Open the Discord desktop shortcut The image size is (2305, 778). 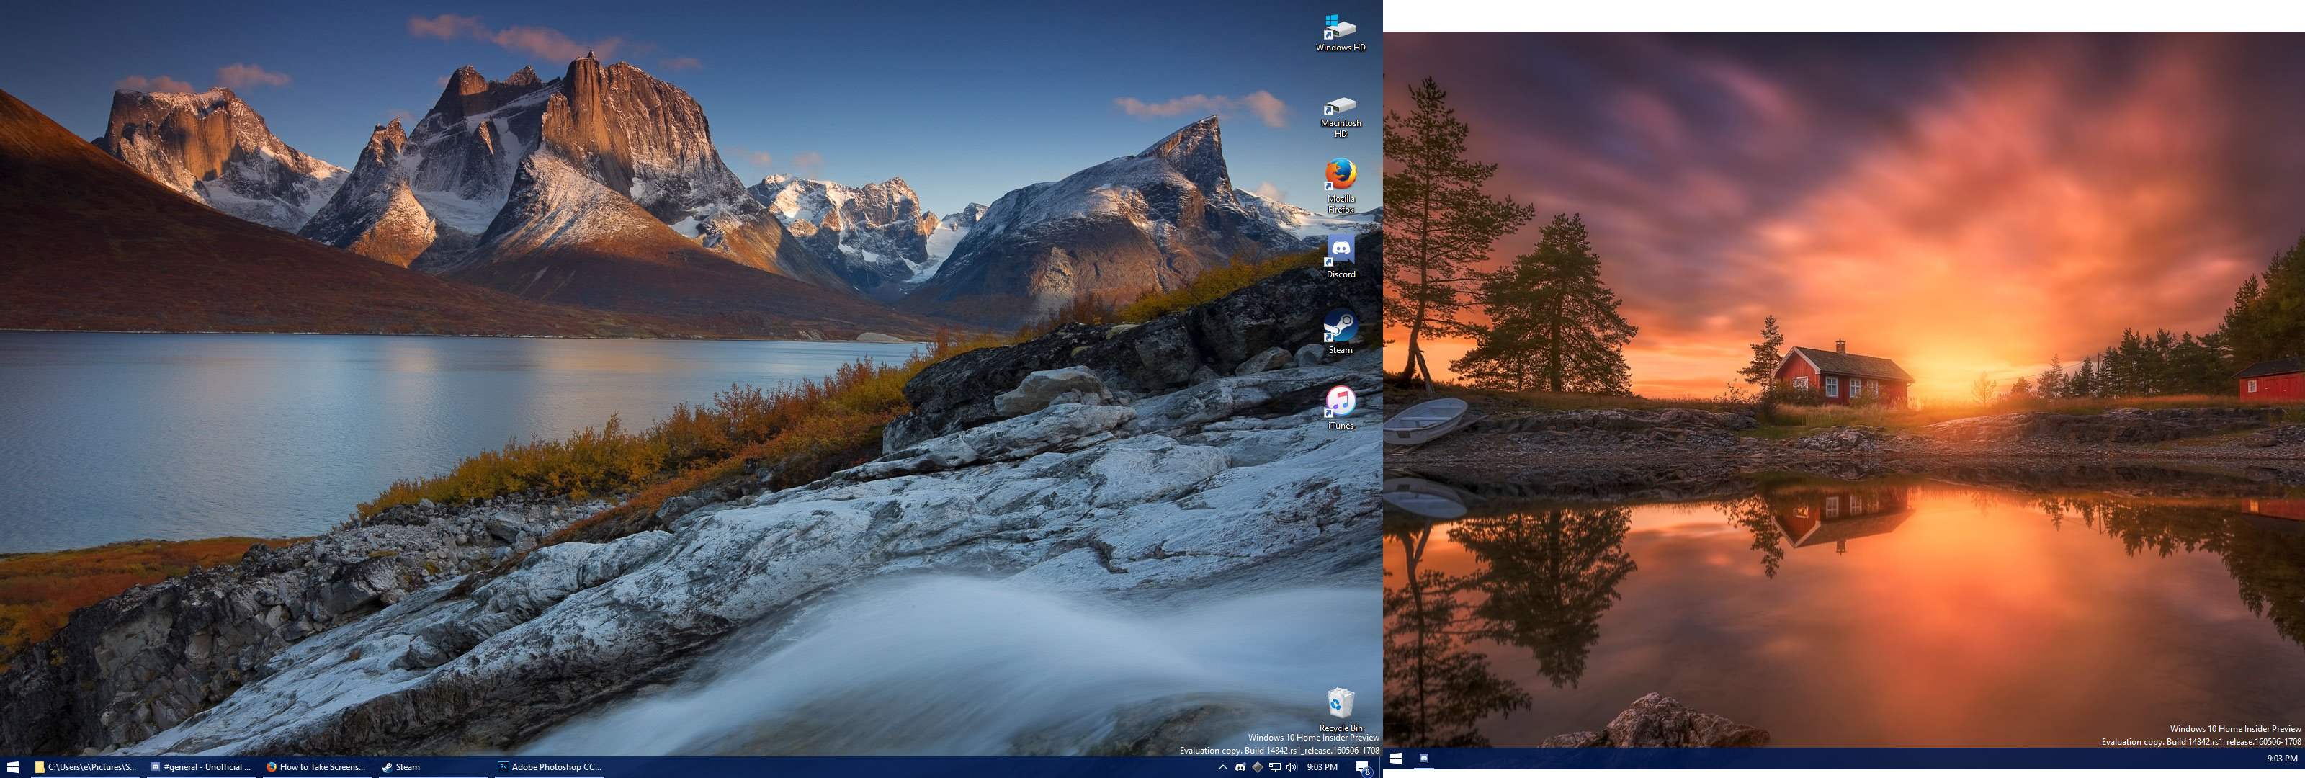pos(1340,251)
